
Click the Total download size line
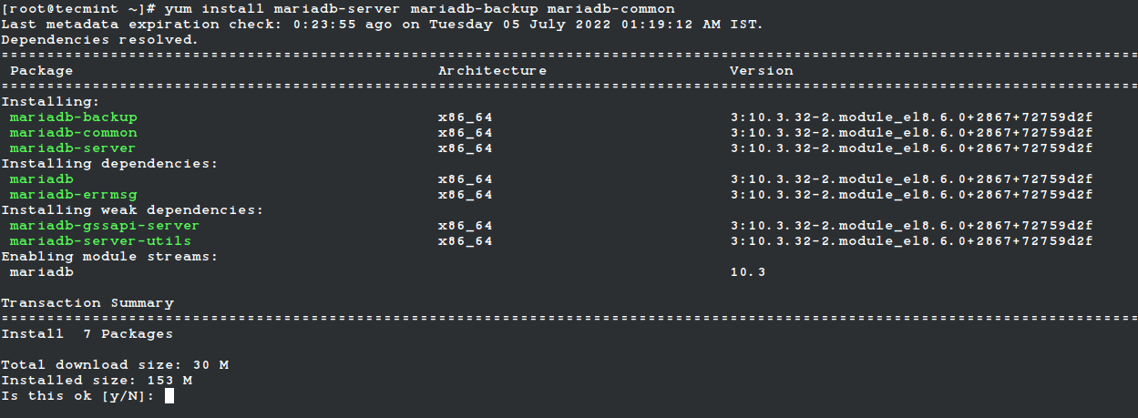115,365
